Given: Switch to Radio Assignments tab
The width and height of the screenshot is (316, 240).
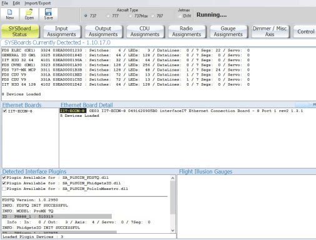Looking at the screenshot, I should point(187,31).
